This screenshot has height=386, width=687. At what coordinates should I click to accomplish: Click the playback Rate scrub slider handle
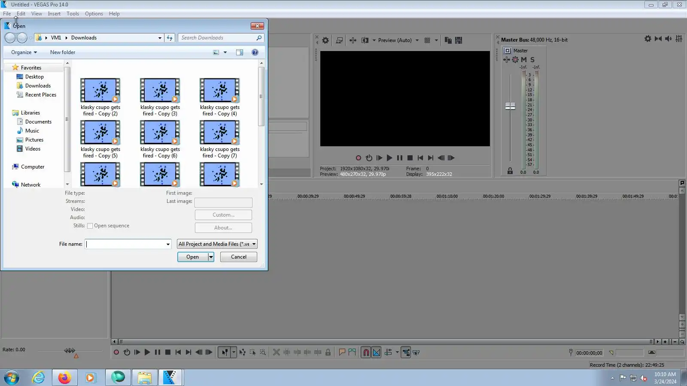[x=70, y=350]
